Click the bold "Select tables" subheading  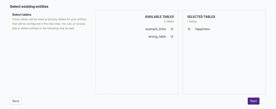[22, 14]
